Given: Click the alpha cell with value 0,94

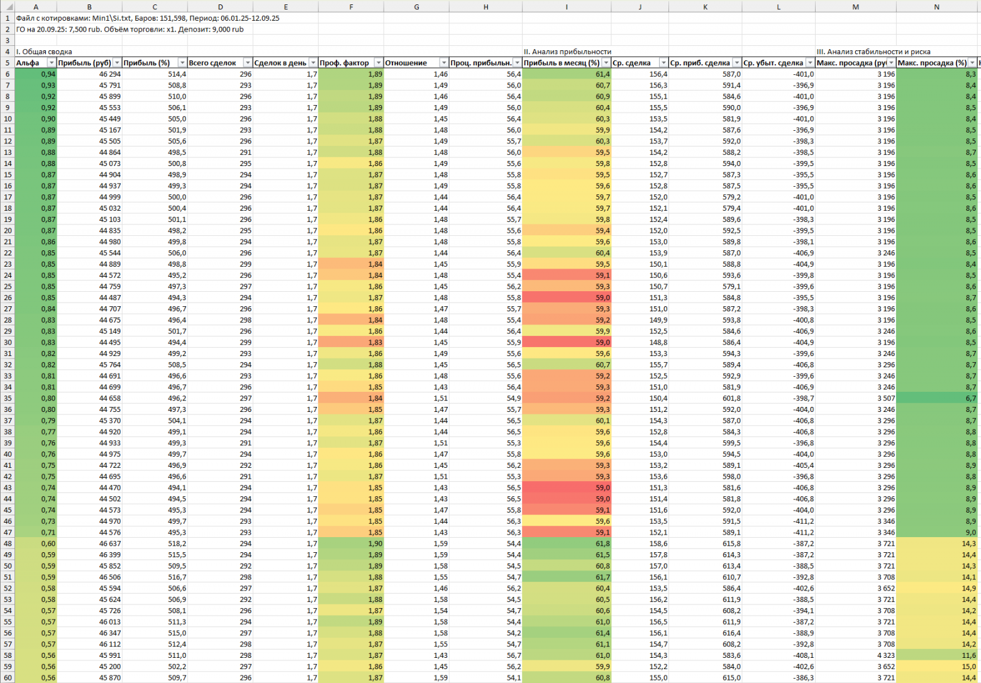Looking at the screenshot, I should (x=36, y=74).
